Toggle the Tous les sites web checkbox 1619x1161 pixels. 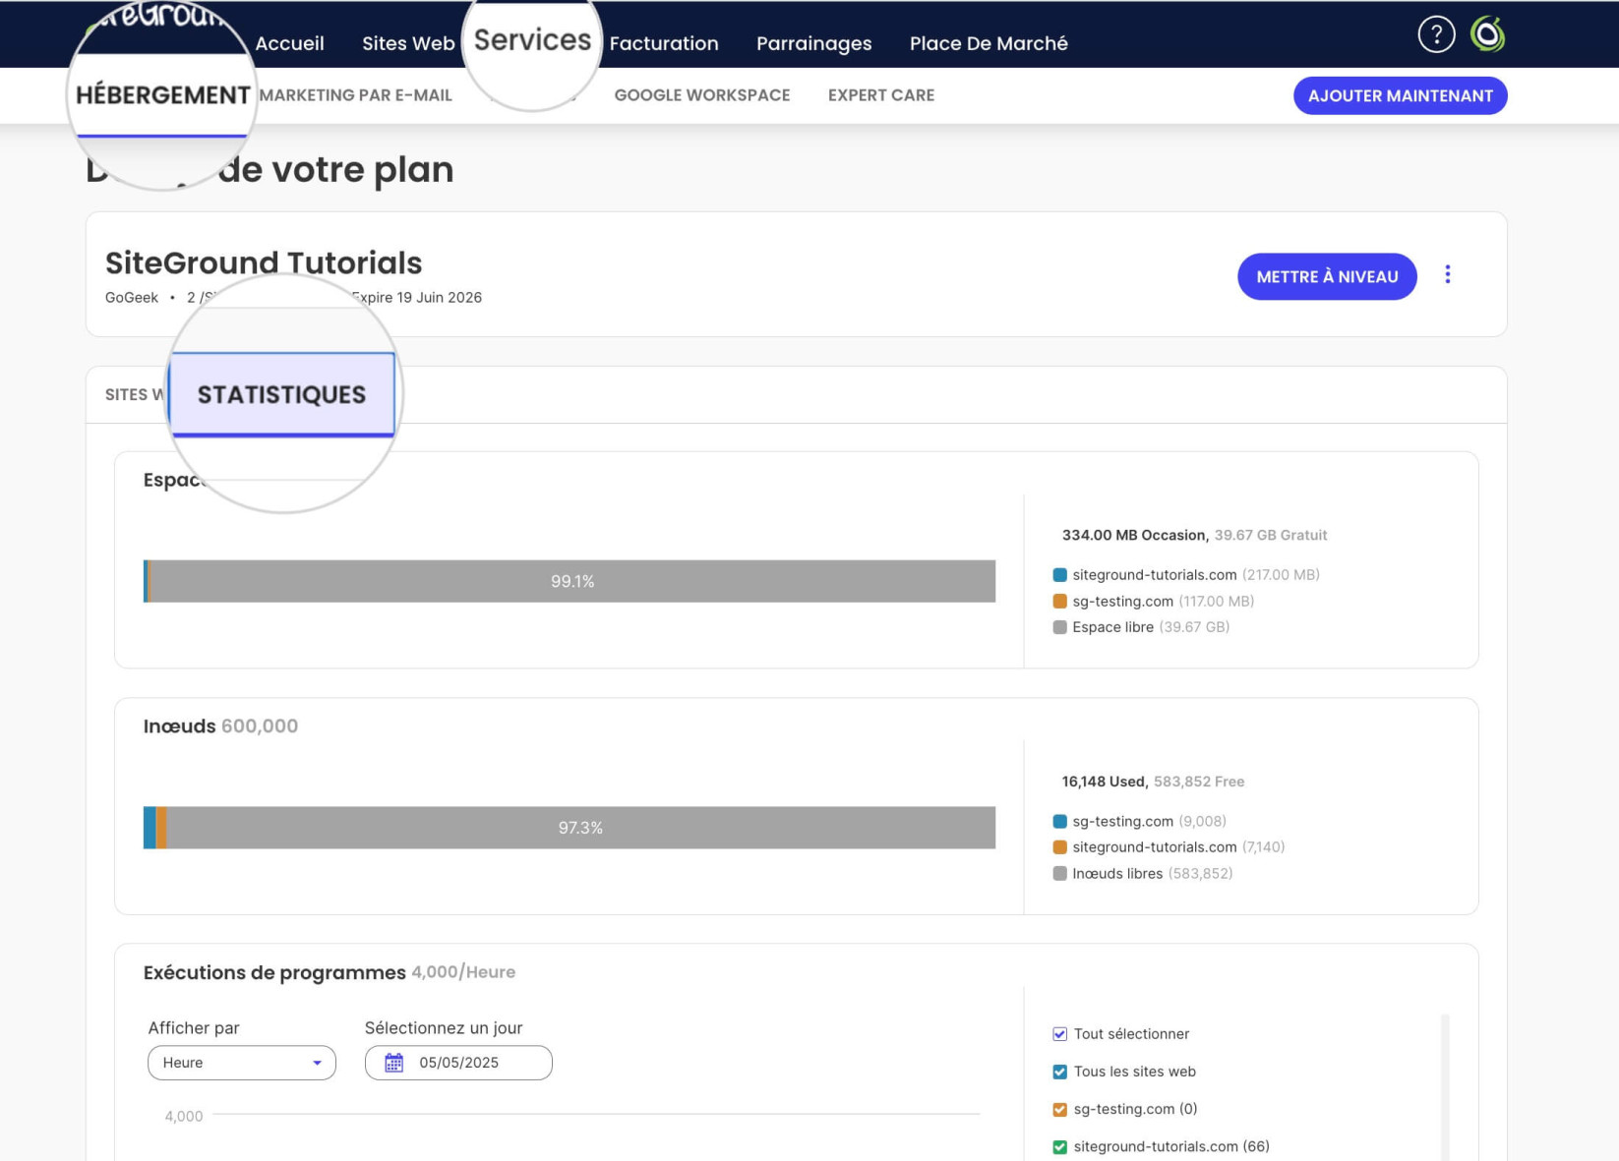tap(1059, 1072)
